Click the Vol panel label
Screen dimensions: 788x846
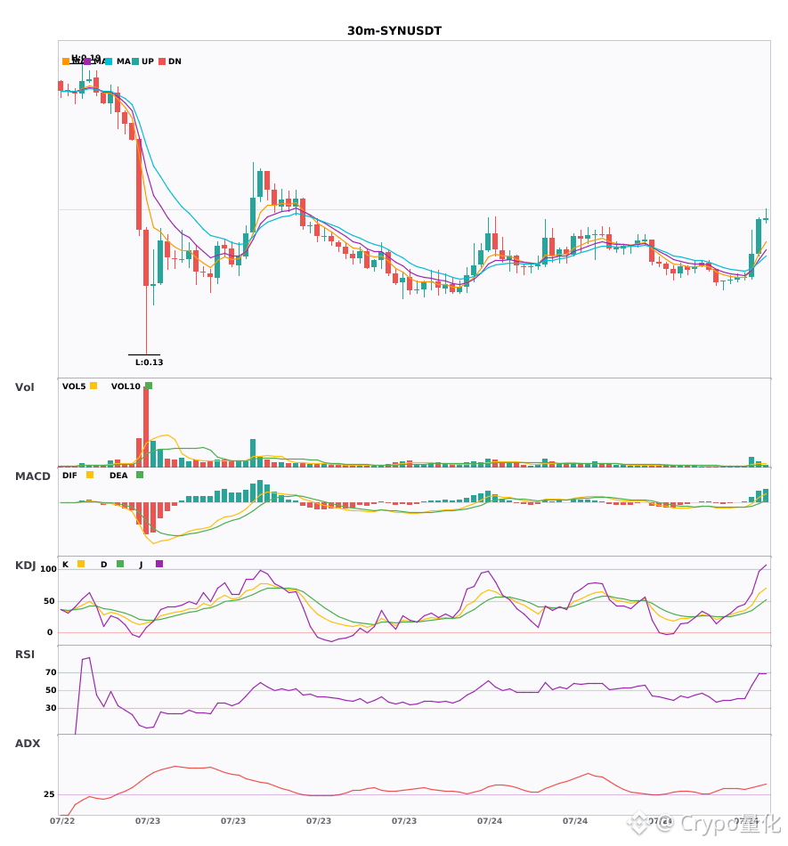point(24,387)
